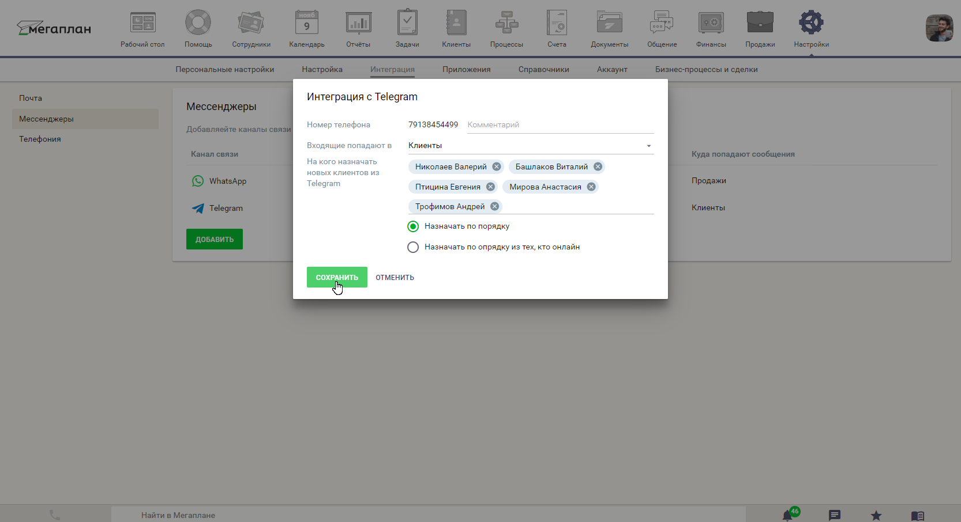
Task: Open the Счета invoice icon
Action: [557, 23]
